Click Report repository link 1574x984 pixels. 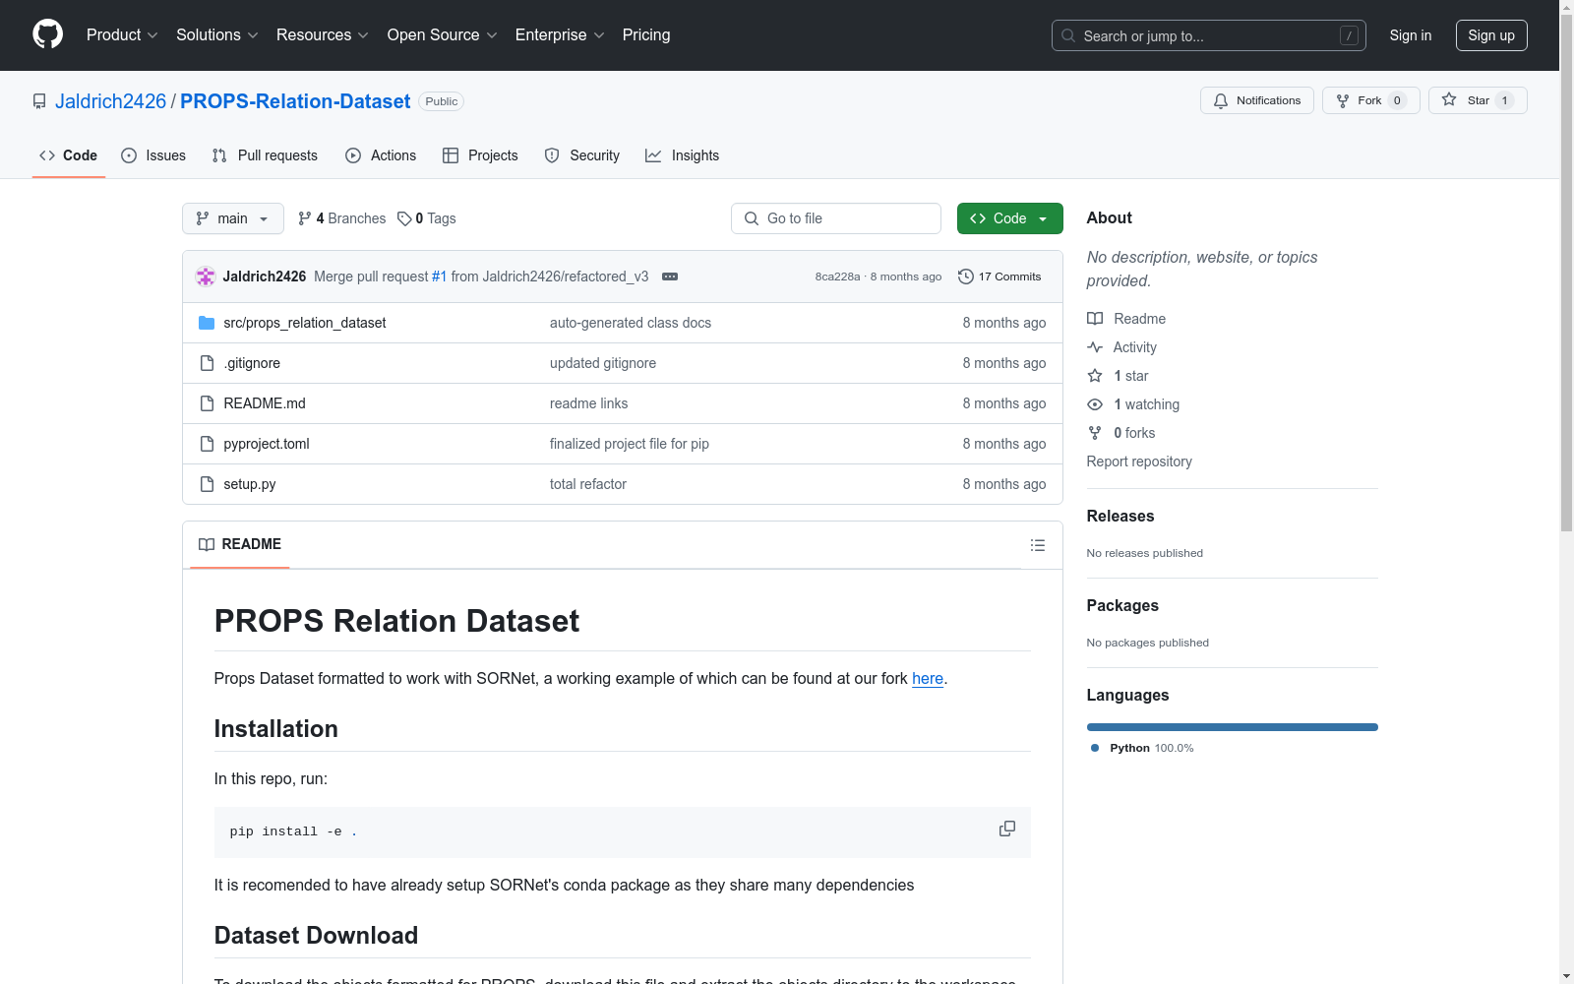point(1139,461)
